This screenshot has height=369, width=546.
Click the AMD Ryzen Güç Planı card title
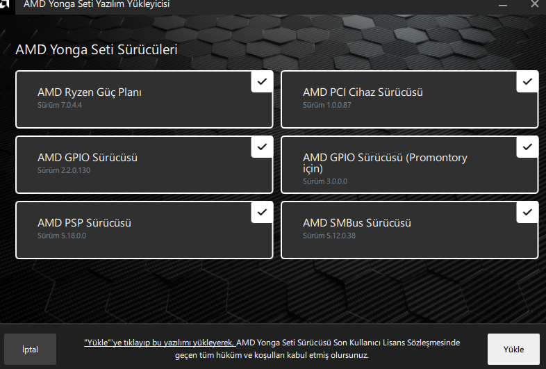(90, 92)
